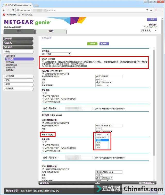The image size is (165, 195).
Task: Choose 75% in the power list
Action: pos(102,143)
